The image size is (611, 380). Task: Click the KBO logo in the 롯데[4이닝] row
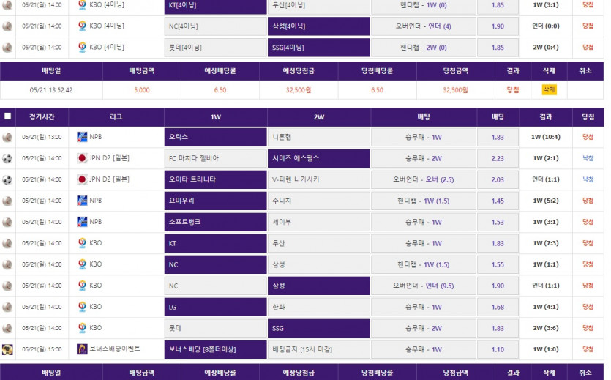click(x=82, y=47)
